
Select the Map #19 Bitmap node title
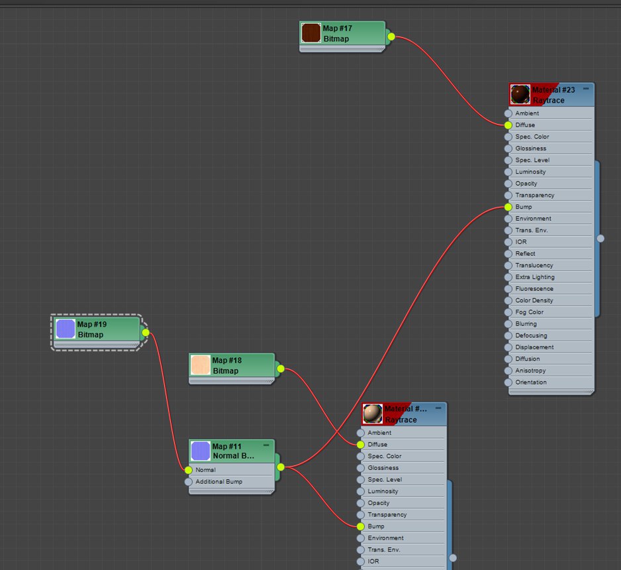[x=92, y=330]
